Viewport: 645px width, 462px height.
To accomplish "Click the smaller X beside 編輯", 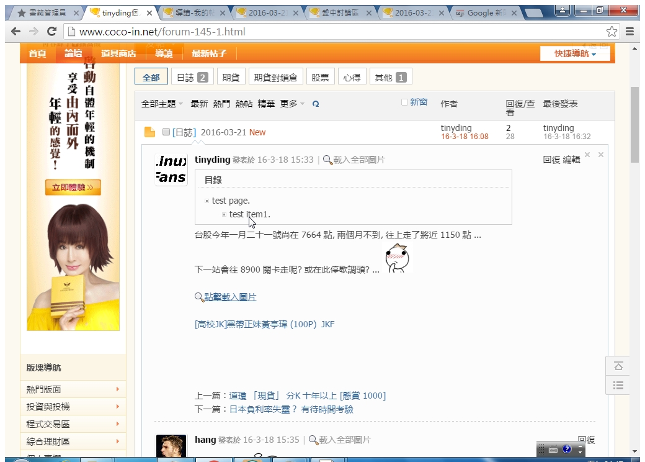I will point(587,155).
